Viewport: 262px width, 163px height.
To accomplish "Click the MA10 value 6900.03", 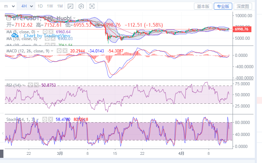I will click(65, 39).
